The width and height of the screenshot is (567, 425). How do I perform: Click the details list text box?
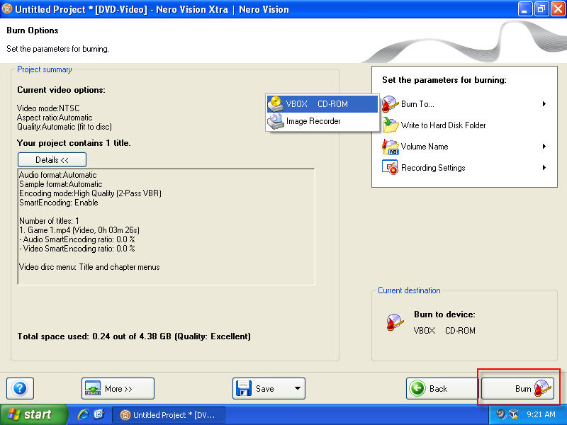coord(167,227)
